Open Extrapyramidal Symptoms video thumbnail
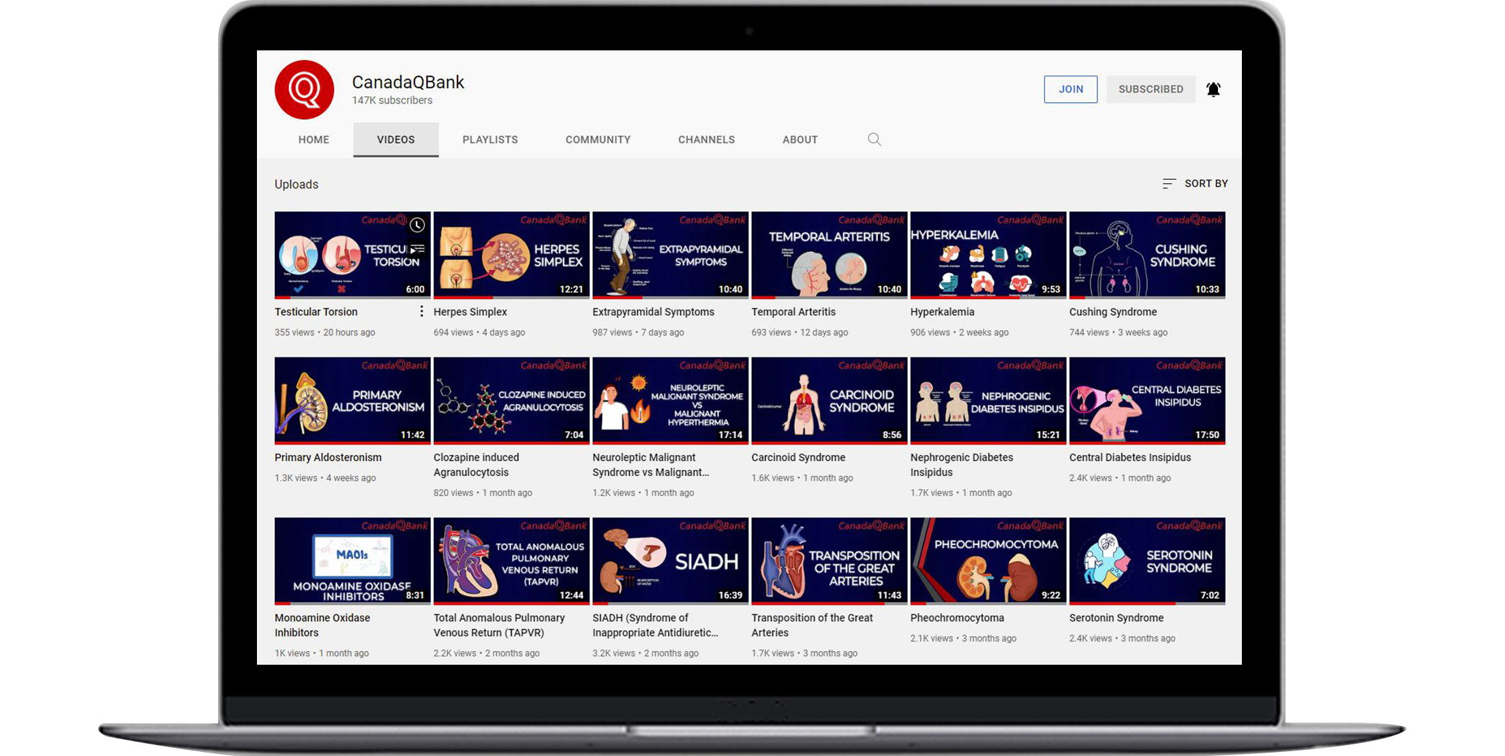This screenshot has height=756, width=1505. point(670,255)
